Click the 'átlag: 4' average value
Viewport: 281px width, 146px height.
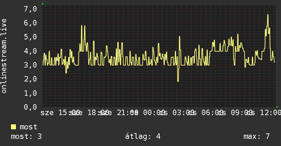tap(143, 137)
